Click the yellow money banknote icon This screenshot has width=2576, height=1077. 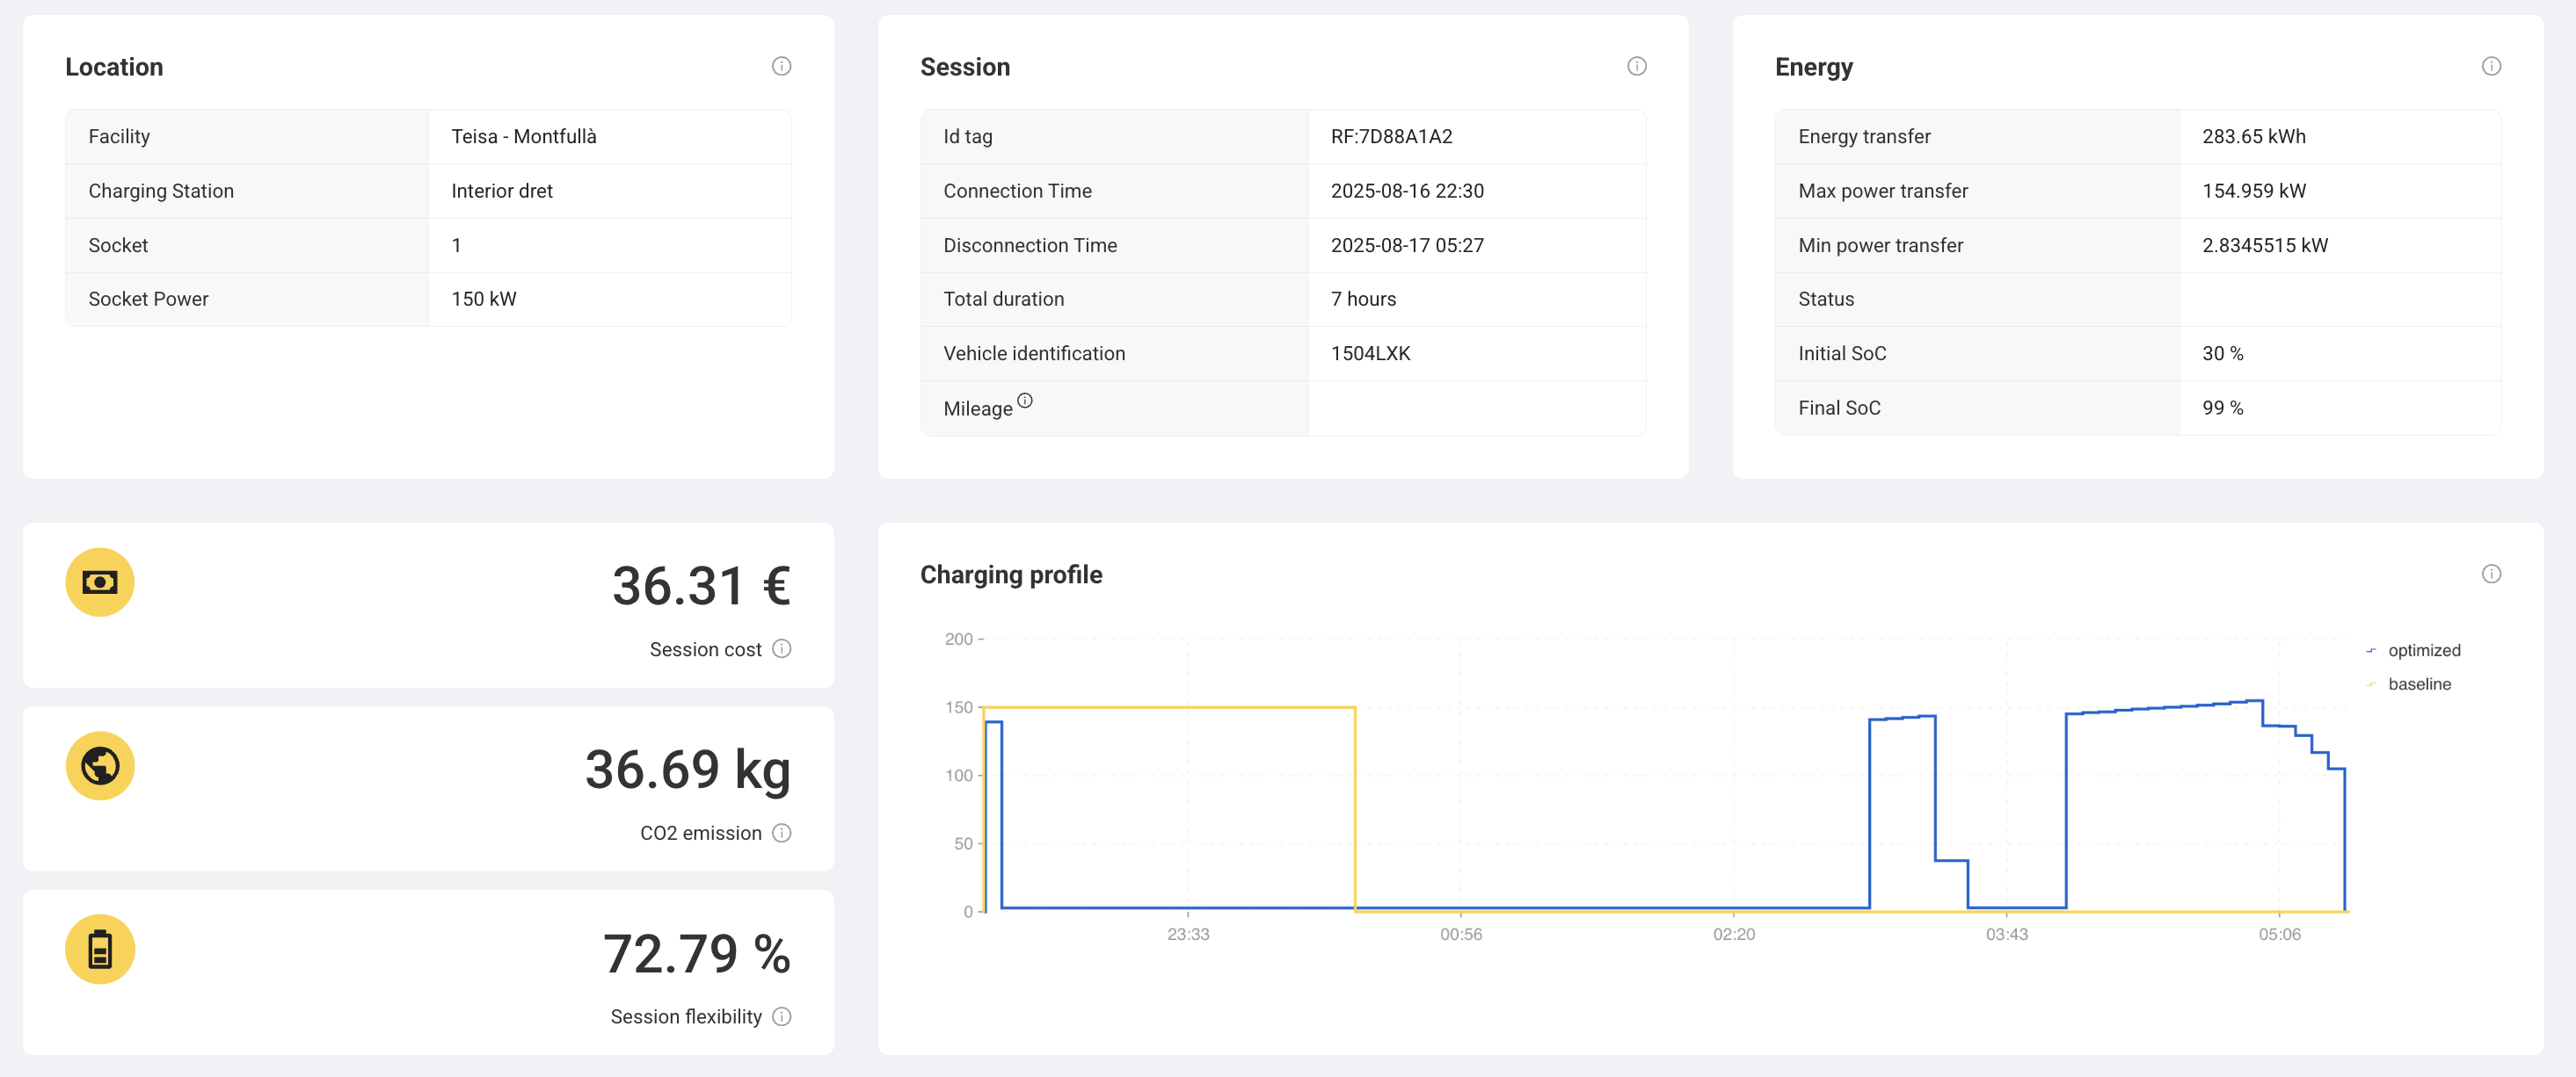[x=100, y=582]
